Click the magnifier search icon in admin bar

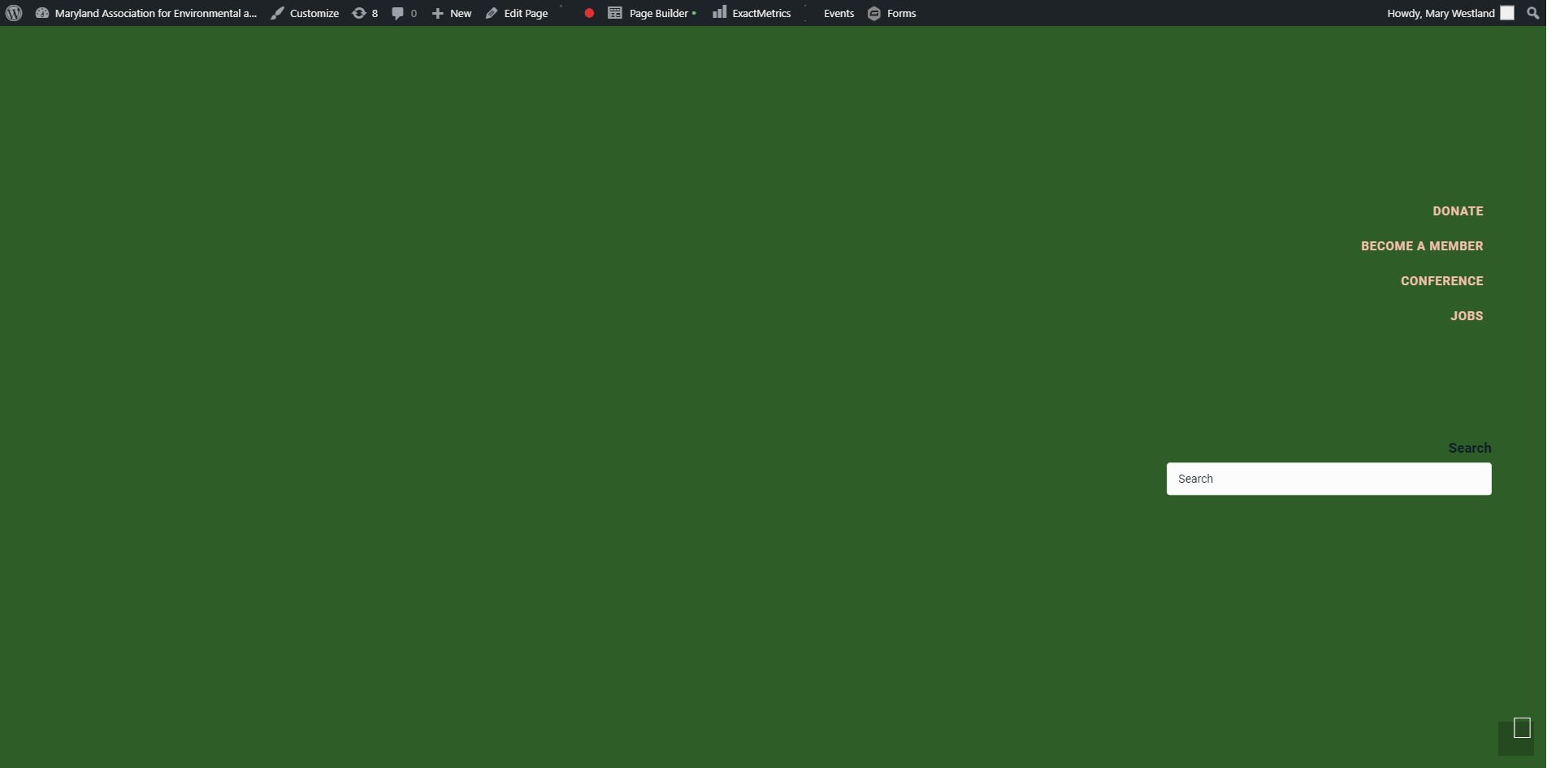pos(1533,13)
